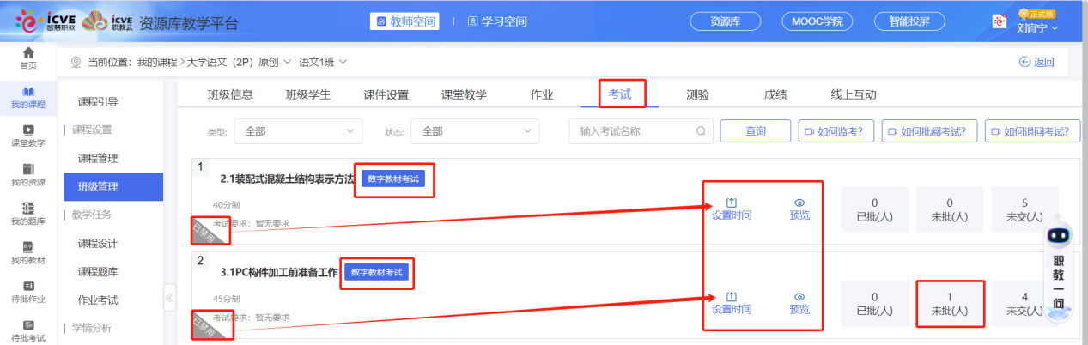Click the 我的课程 breadcrumb link

click(158, 62)
